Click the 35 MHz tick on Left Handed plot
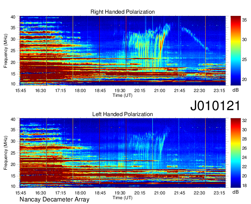This screenshot has height=204, width=251. click(x=13, y=130)
